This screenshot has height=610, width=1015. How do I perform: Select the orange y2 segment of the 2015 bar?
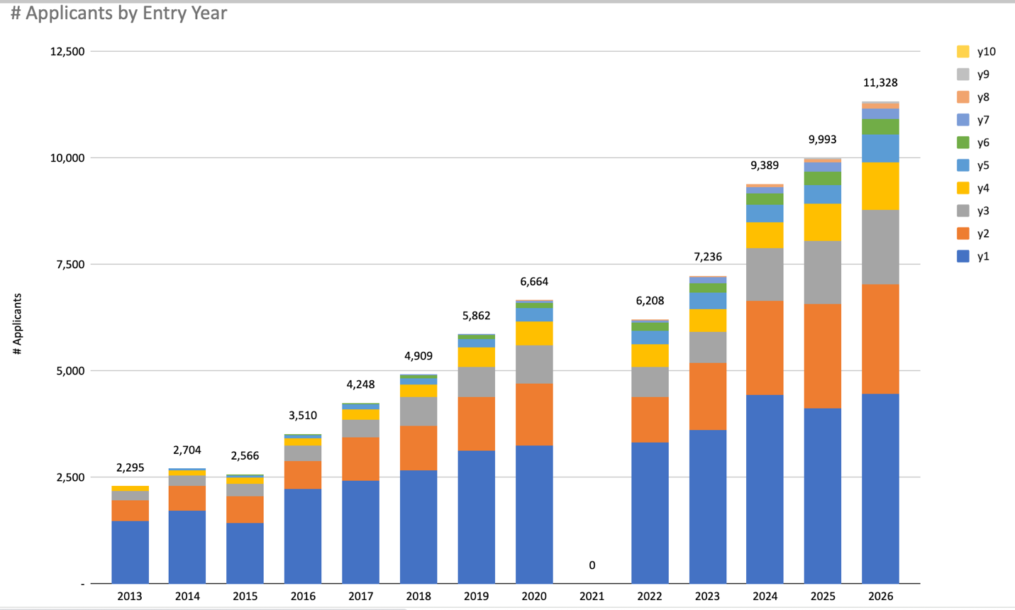(245, 510)
